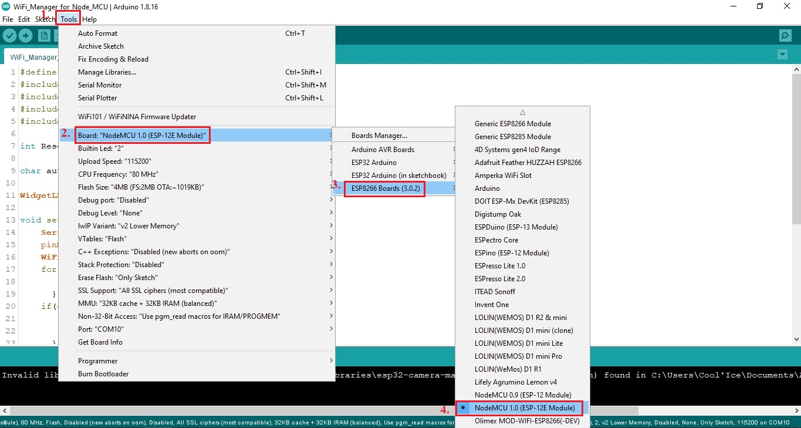Select DOIT ESP-Mx DevKit (ESP8285)

click(x=522, y=201)
